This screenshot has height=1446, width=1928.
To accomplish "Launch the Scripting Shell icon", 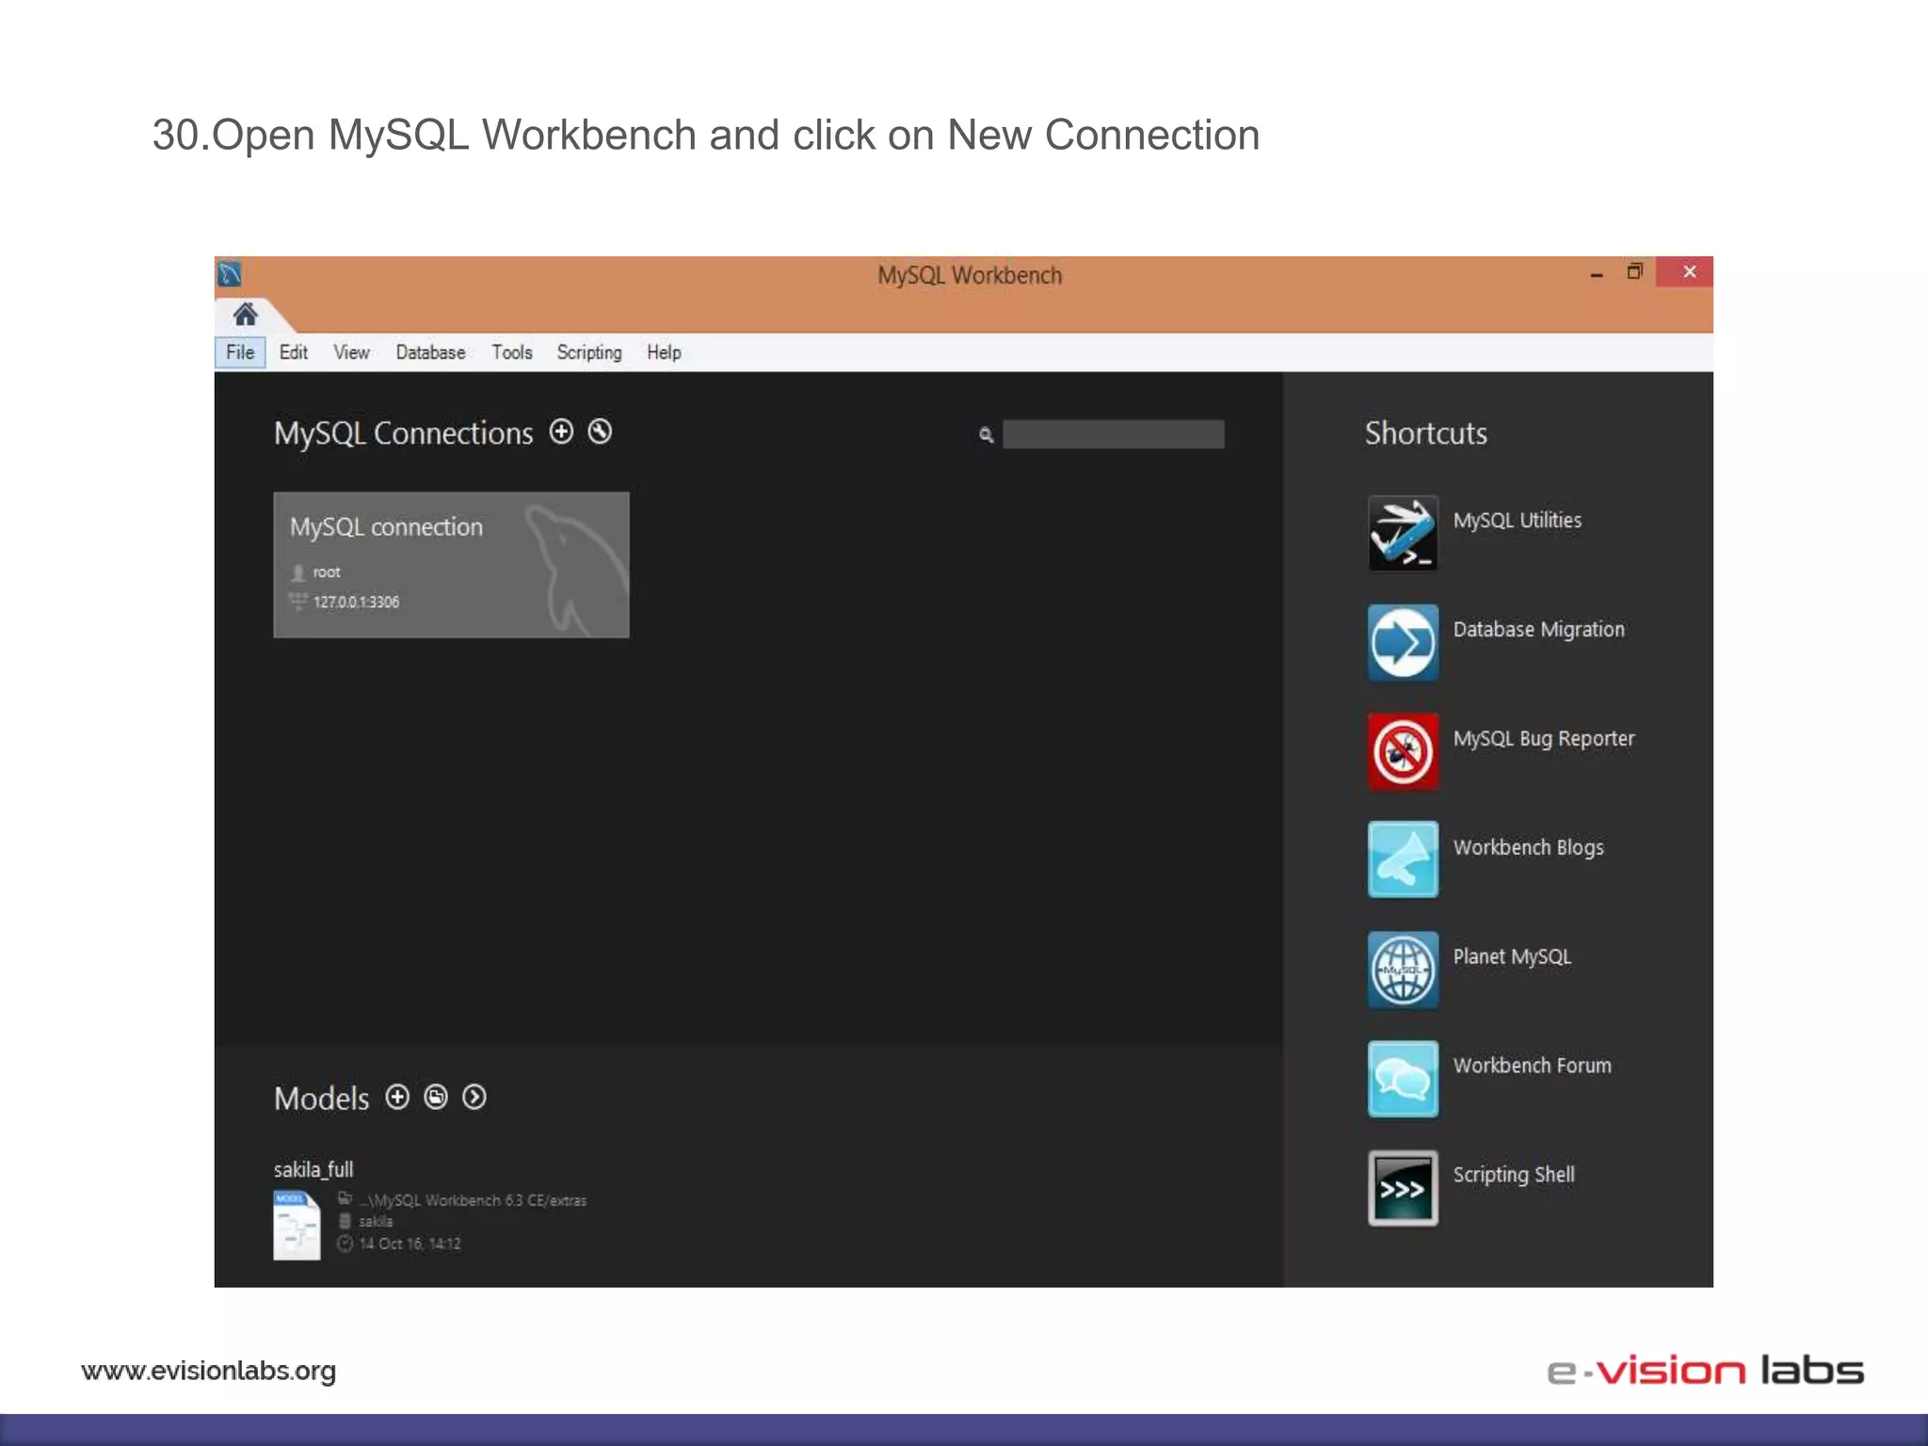I will pos(1403,1188).
